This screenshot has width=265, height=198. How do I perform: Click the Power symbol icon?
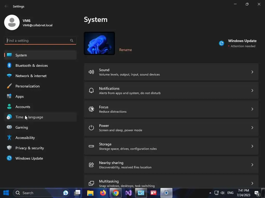pos(91,128)
